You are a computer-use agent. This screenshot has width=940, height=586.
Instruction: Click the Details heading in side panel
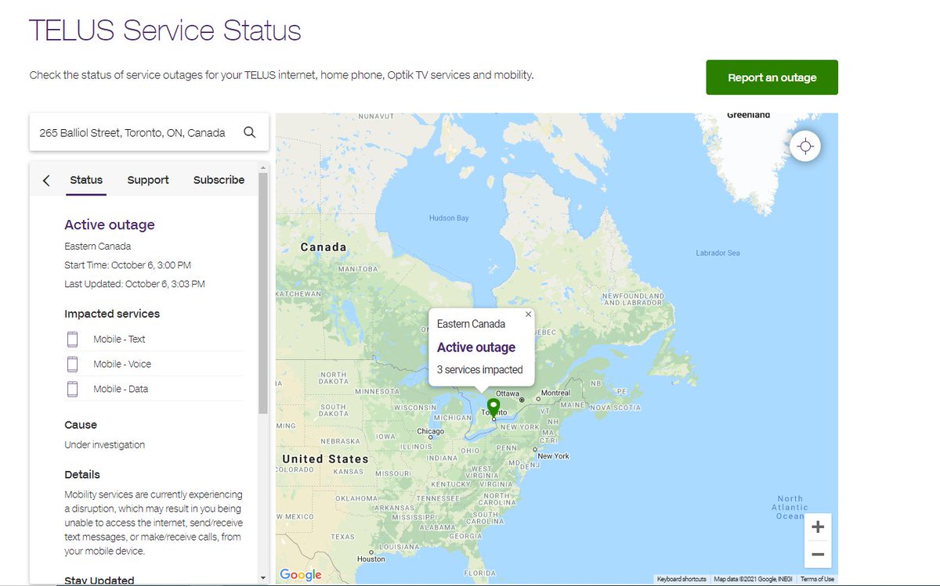point(82,474)
